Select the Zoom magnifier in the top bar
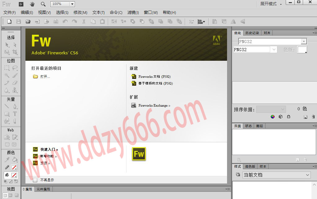The image size is (317, 199). click(x=43, y=4)
